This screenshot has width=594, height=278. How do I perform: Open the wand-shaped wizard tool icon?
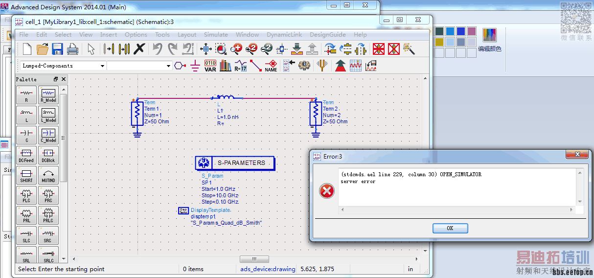tap(409, 48)
